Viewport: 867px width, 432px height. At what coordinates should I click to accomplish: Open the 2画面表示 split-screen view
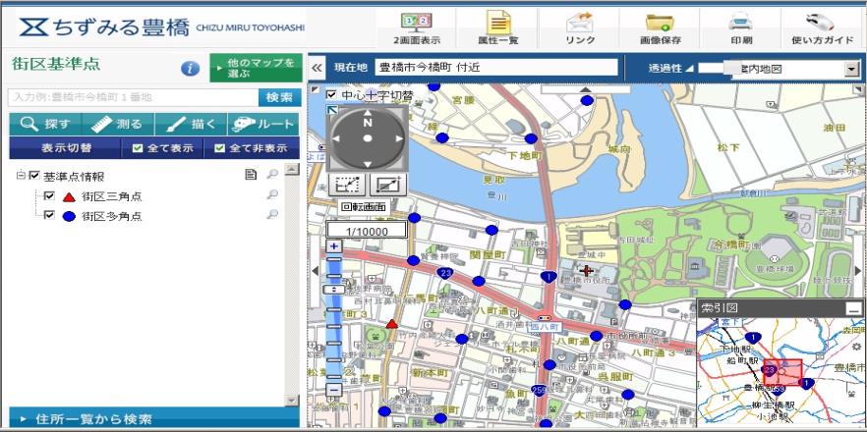coord(415,27)
